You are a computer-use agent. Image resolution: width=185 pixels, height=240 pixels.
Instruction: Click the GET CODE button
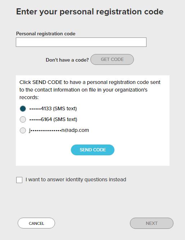click(x=112, y=59)
